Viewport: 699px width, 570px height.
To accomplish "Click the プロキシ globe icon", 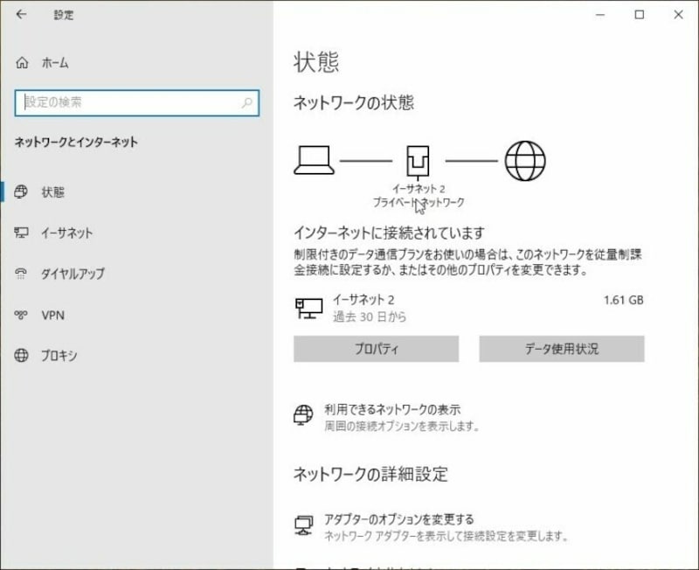I will pos(21,356).
